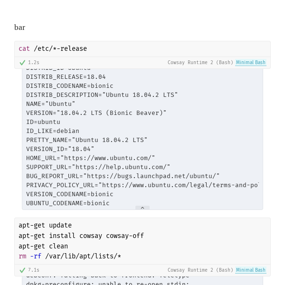Image resolution: width=285 pixels, height=285 pixels.
Task: Click the 7.1s execution time label
Action: (x=33, y=270)
